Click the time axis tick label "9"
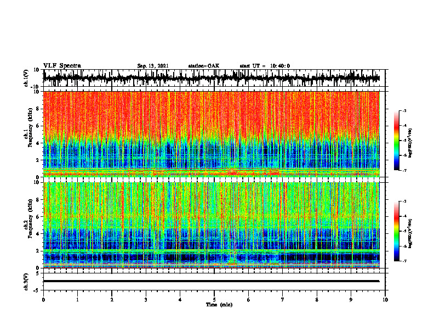 coord(351,300)
